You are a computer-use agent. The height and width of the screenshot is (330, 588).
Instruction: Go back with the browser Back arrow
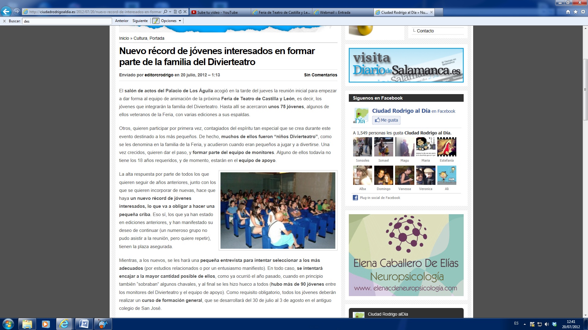point(6,12)
